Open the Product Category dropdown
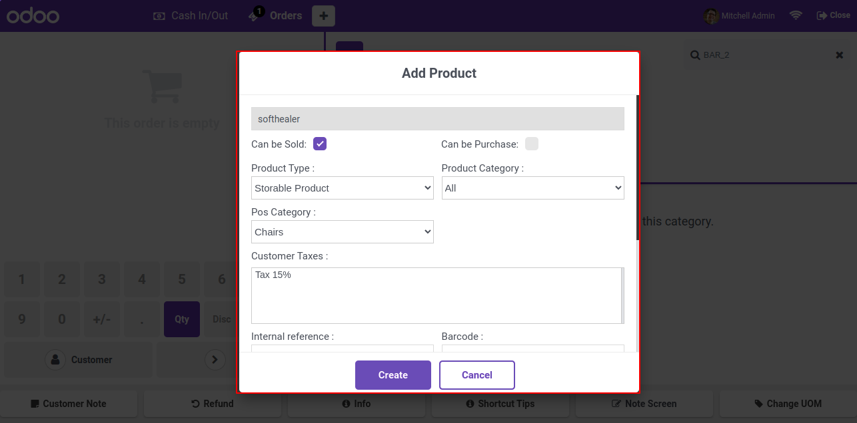Screen dimensions: 857x423 tap(533, 188)
